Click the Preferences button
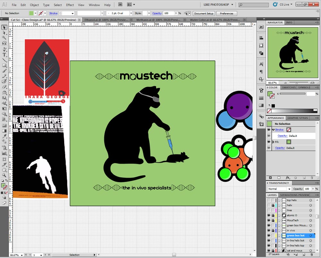The width and height of the screenshot is (321, 258). (x=227, y=13)
